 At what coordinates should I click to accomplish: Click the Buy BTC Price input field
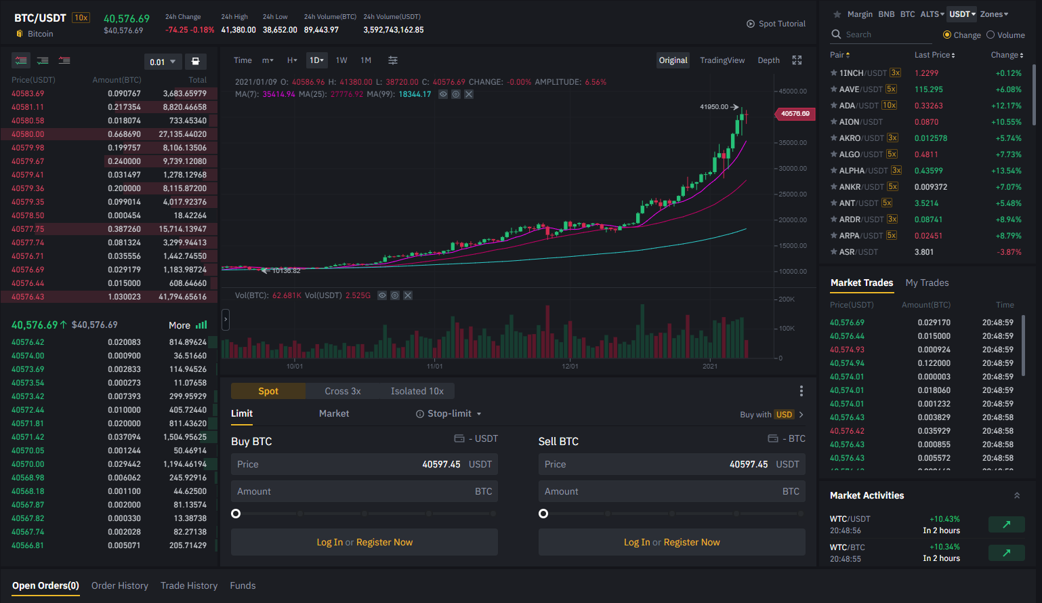coord(364,464)
